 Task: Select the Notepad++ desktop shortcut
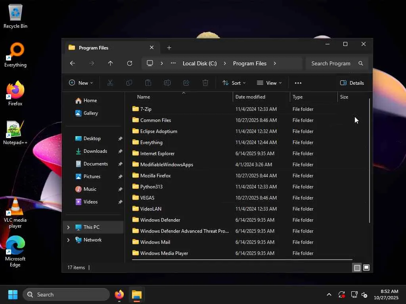15,132
